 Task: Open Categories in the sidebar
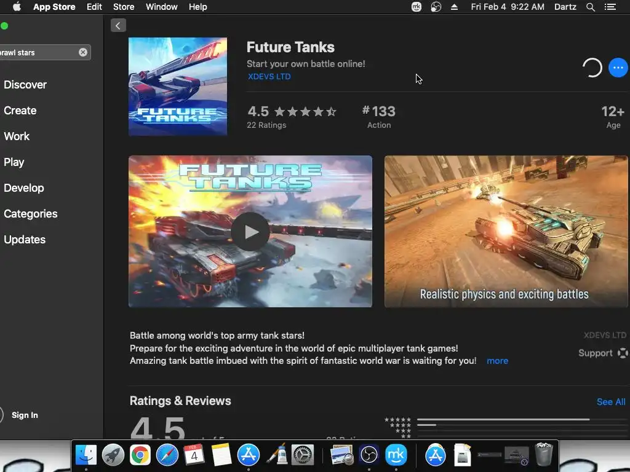pyautogui.click(x=31, y=213)
